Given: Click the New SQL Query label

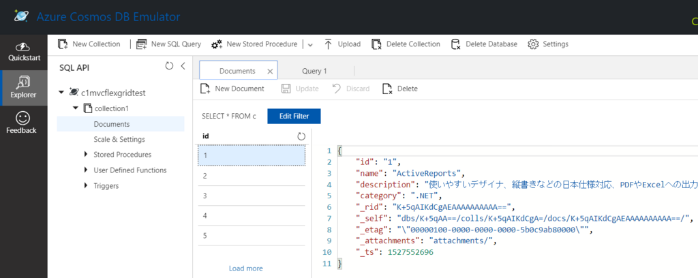Looking at the screenshot, I should (176, 44).
